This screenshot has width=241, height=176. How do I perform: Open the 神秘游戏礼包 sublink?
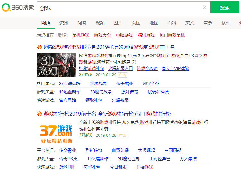click(x=92, y=68)
